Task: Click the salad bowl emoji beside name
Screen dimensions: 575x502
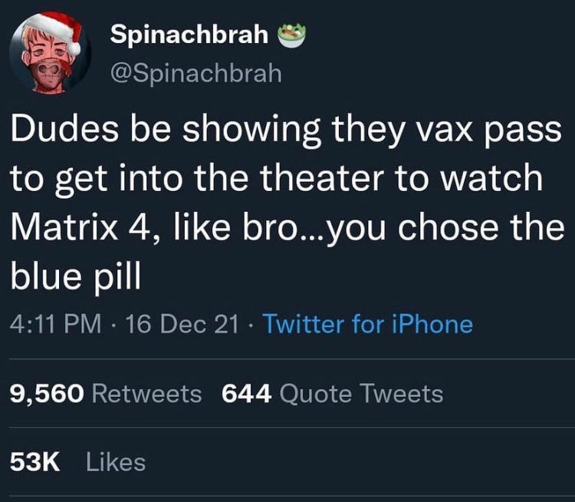Action: pyautogui.click(x=292, y=35)
